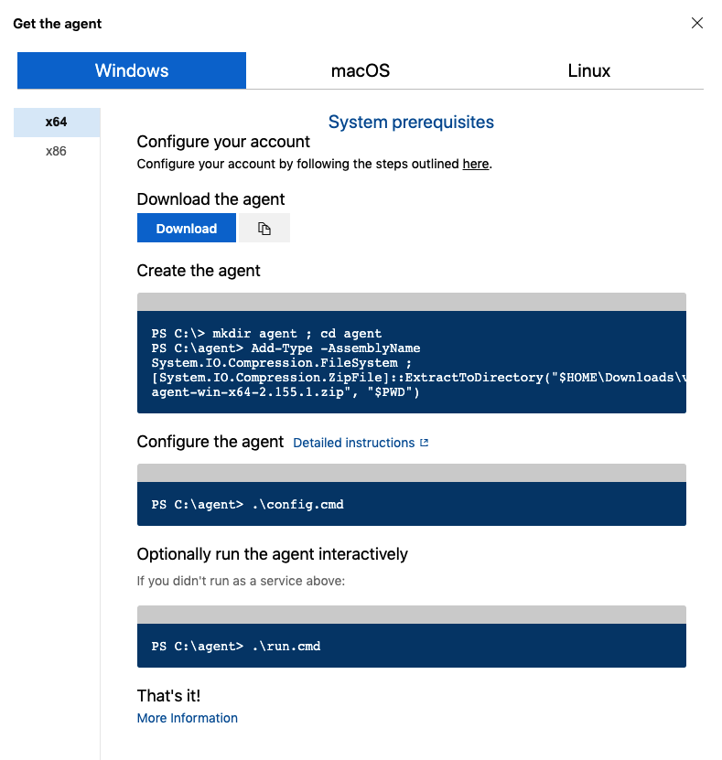Click the .\config.cmd command block

[411, 504]
